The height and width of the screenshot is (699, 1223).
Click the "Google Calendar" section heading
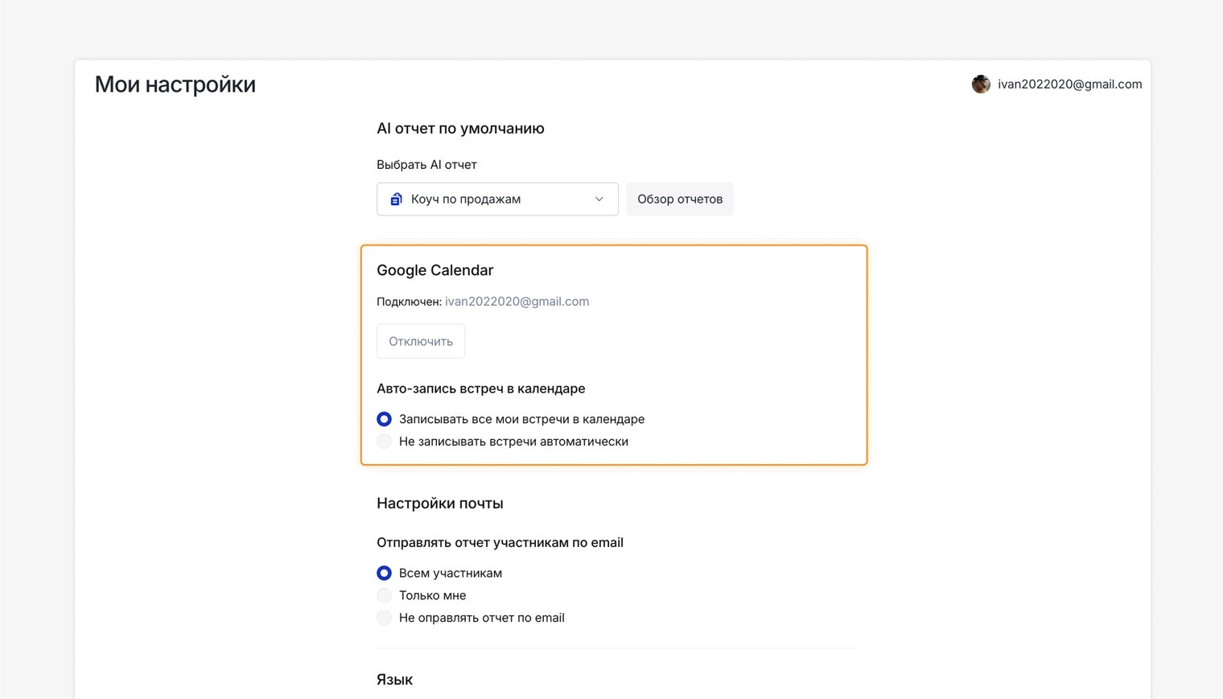(434, 270)
